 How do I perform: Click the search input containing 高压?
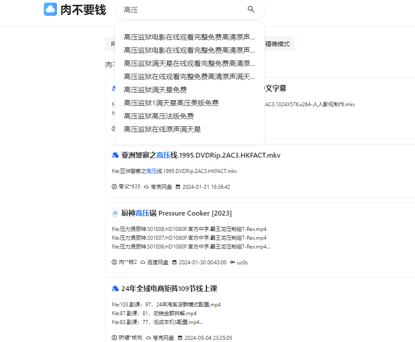pyautogui.click(x=182, y=10)
